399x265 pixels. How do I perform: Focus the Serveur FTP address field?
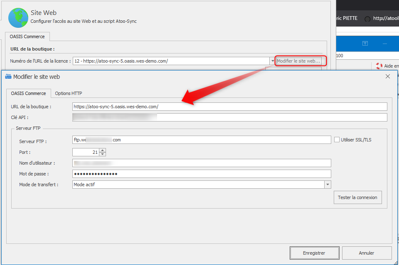pyautogui.click(x=202, y=140)
